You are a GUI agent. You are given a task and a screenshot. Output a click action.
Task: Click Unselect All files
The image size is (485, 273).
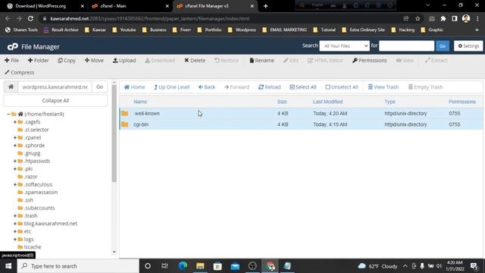pos(342,87)
